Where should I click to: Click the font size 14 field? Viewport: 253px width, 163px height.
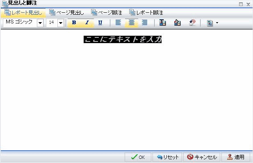(52, 23)
